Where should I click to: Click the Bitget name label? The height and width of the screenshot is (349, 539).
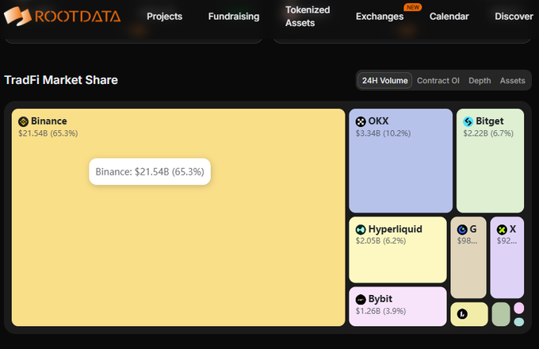click(x=490, y=121)
